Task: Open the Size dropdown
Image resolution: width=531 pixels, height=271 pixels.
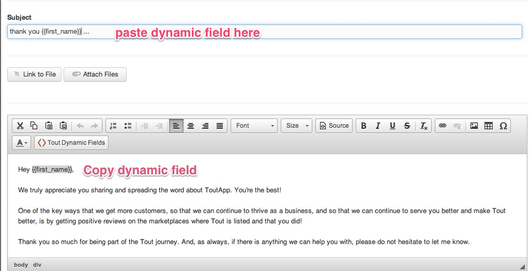Action: tap(297, 126)
